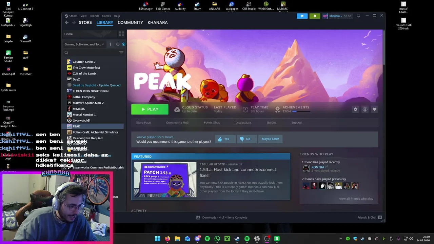The height and width of the screenshot is (244, 434).
Task: Switch to Big Picture mode icon
Action: coord(358,16)
